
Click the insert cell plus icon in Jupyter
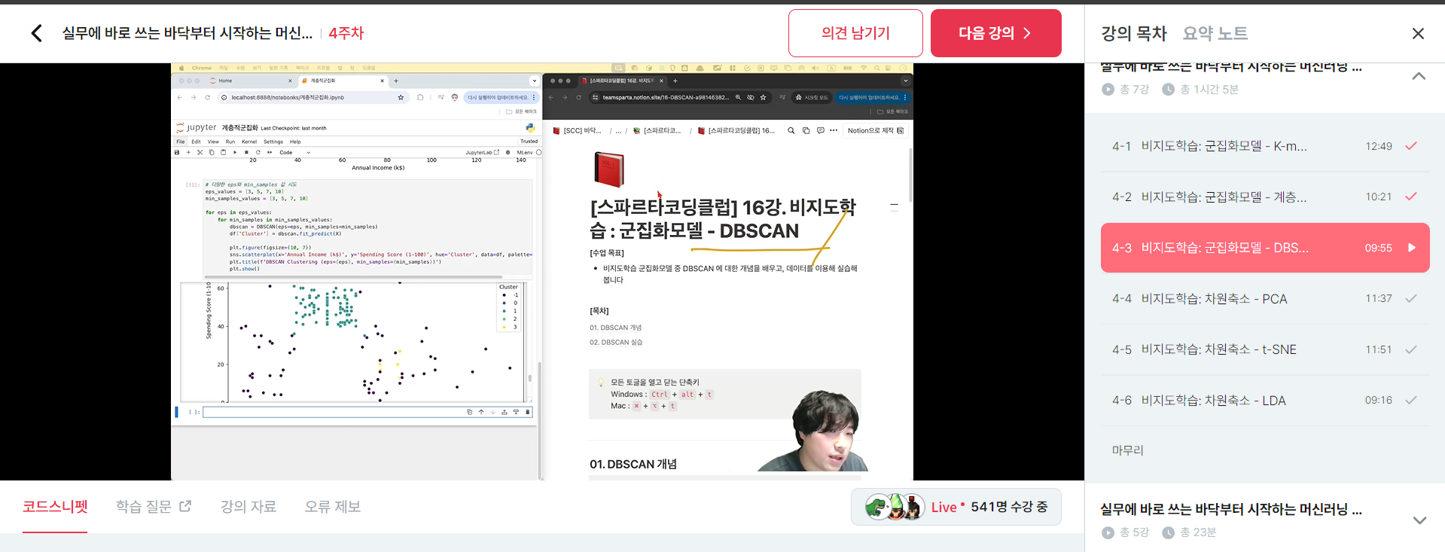[188, 152]
